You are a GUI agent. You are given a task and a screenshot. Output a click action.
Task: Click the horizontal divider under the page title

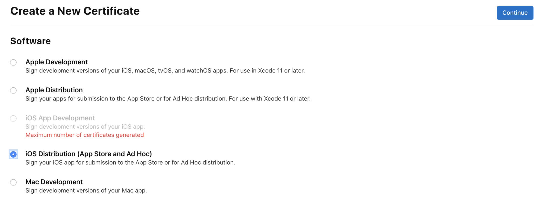point(272,26)
